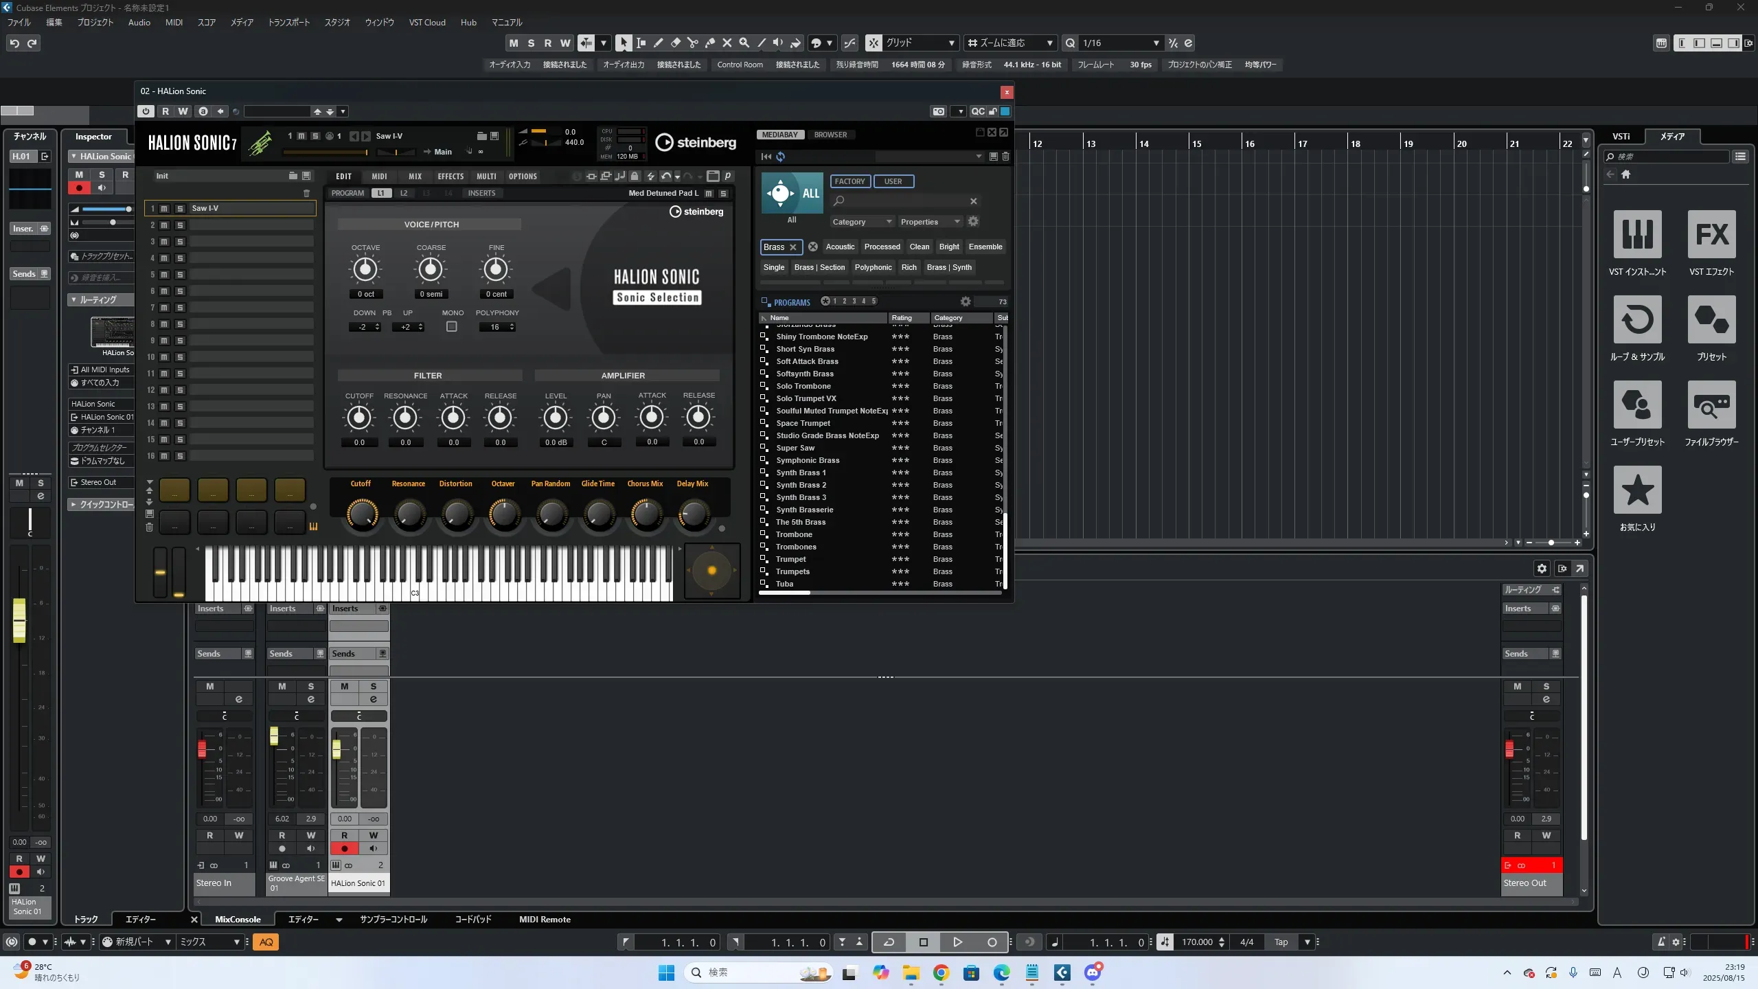Open the Category filter dropdown
Viewport: 1758px width, 989px height.
(x=861, y=222)
